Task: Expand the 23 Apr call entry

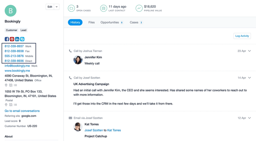Action: pos(249,51)
